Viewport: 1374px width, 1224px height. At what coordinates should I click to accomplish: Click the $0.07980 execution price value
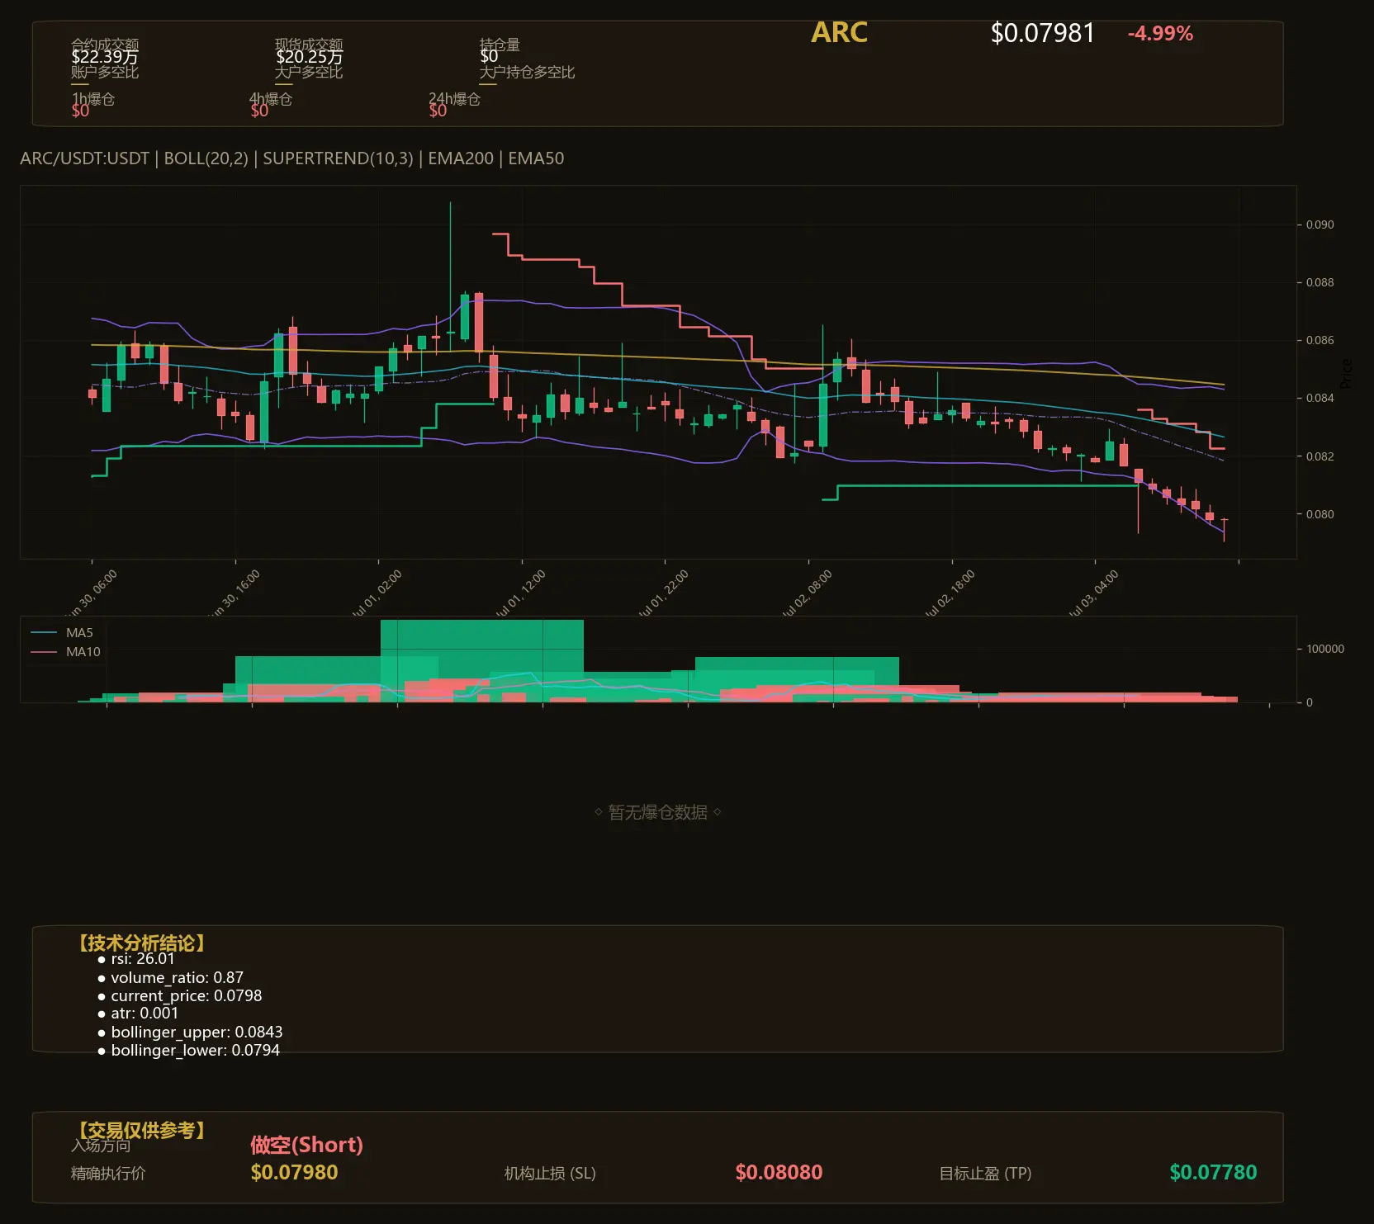pos(294,1173)
